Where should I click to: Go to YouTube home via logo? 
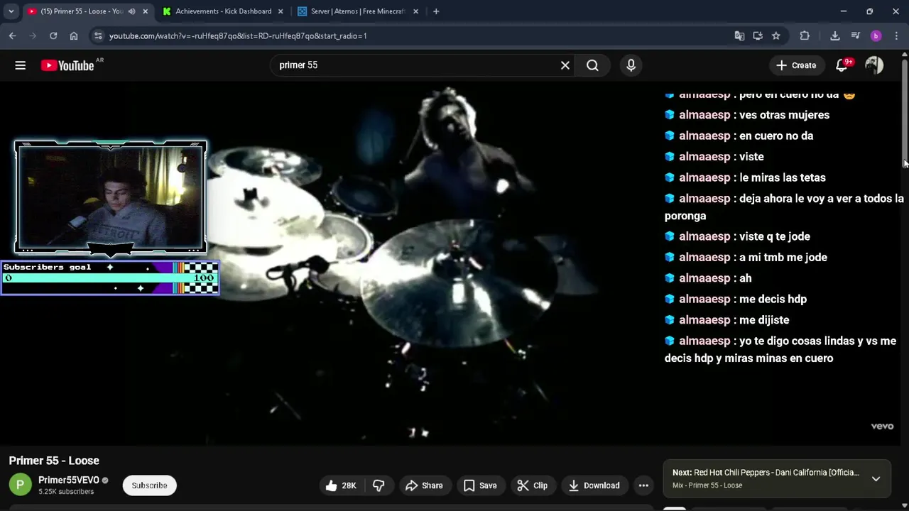[x=67, y=65]
